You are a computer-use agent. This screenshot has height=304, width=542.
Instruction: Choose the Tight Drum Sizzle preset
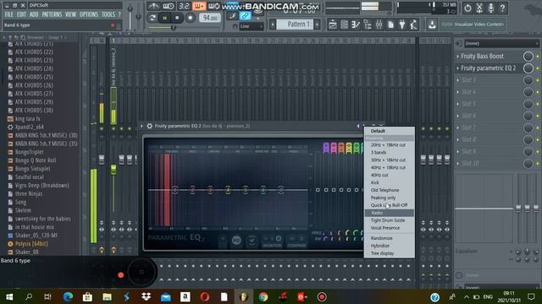(x=388, y=220)
